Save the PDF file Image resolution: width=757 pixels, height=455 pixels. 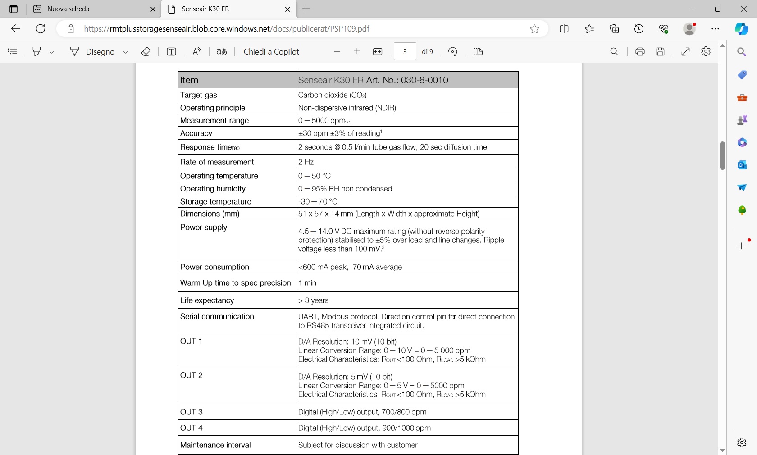point(660,52)
